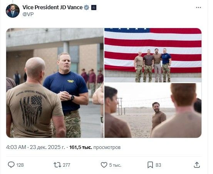Viewport: 213px width, 174px height.
Task: Click the 161,5 тыс. просмотров view count
Action: pyautogui.click(x=95, y=147)
